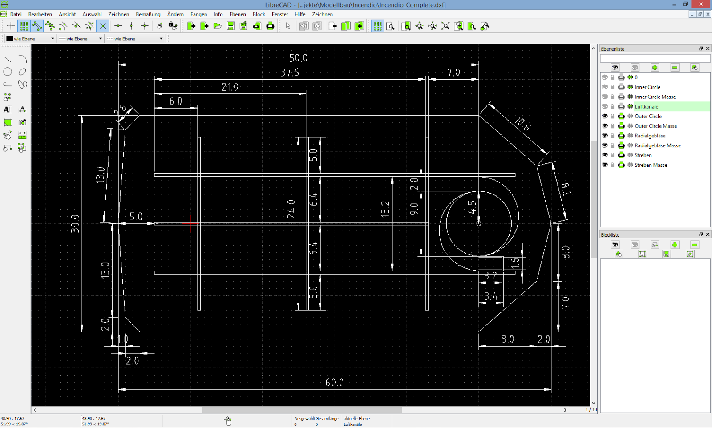Open the print preview icon
The width and height of the screenshot is (712, 428).
click(x=257, y=26)
